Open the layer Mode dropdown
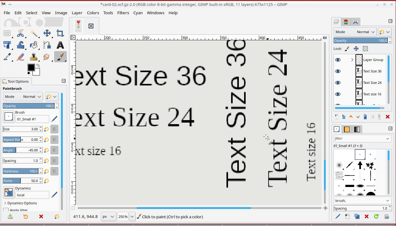Screen dimensions: 396x226 click(x=355, y=32)
